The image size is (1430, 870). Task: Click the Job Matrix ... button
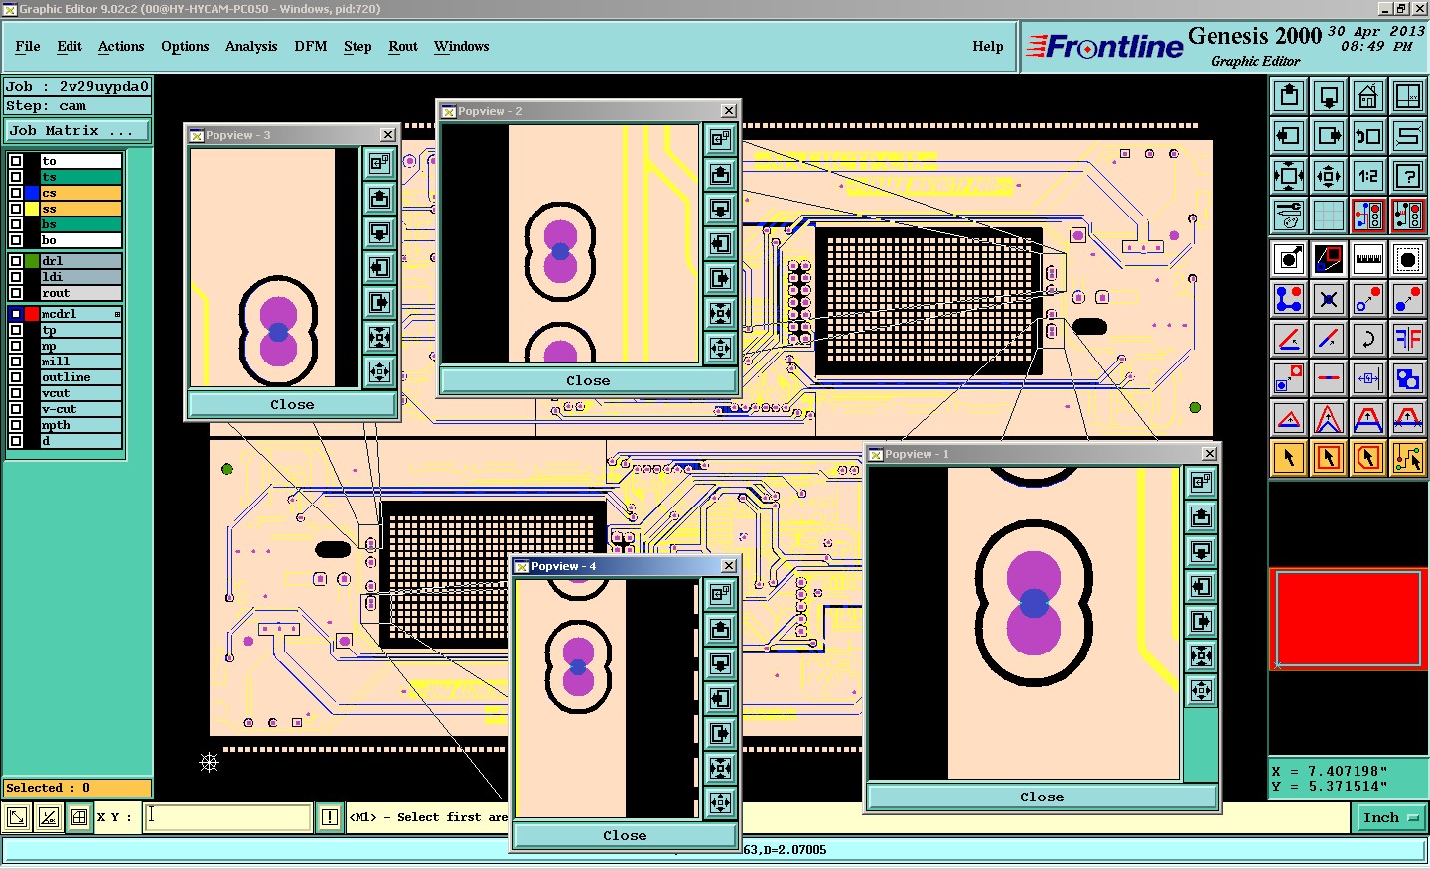pyautogui.click(x=77, y=131)
